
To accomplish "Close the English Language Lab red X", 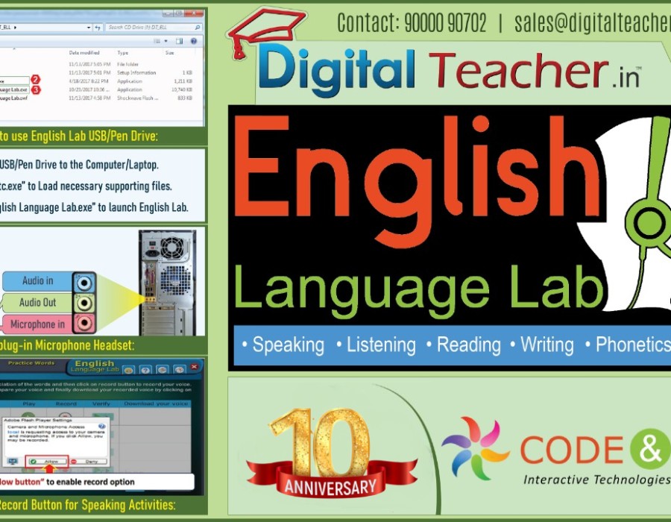I will click(195, 368).
